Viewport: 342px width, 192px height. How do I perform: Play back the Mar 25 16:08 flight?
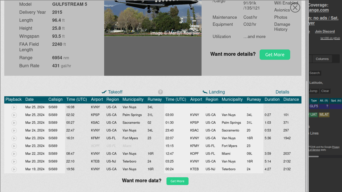14,107
